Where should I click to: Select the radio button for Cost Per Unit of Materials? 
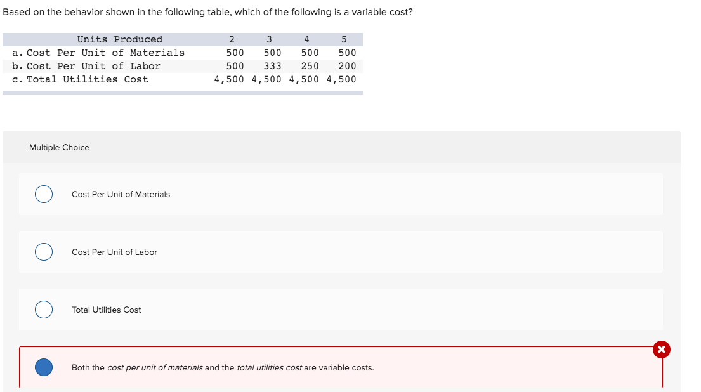(x=43, y=194)
